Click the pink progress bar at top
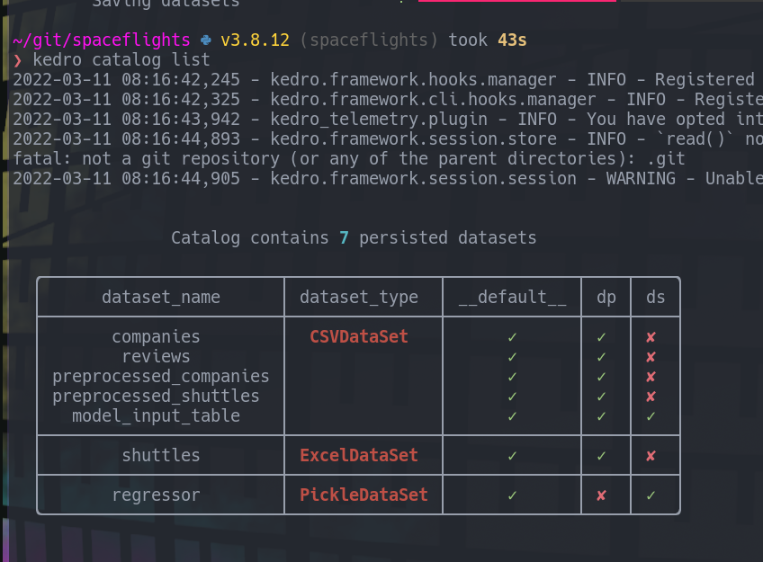 coord(517,1)
